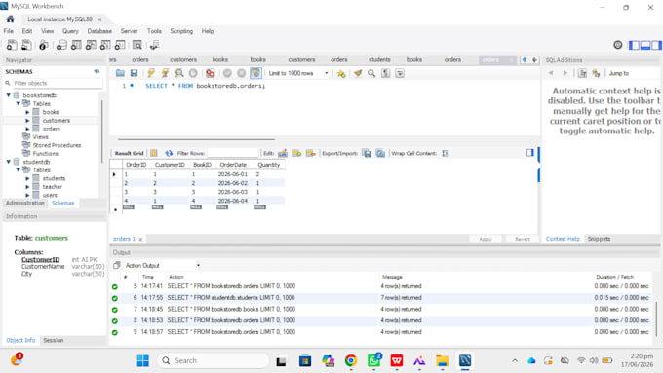This screenshot has width=663, height=373.
Task: Collapse the bookstoredb schema node
Action: (x=9, y=95)
